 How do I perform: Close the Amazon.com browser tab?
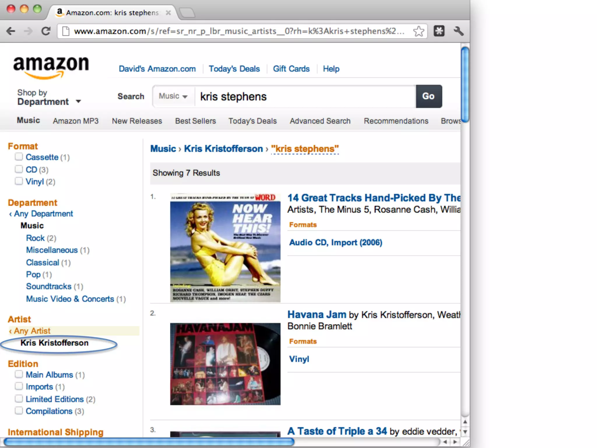click(168, 13)
